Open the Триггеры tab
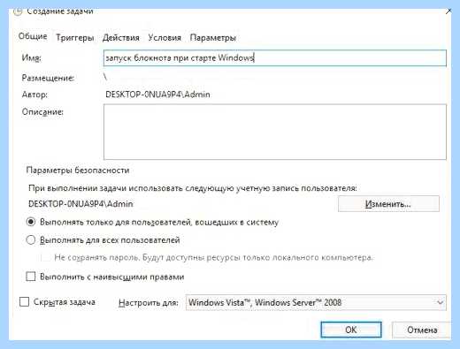Viewport: 460px width, 349px height. click(x=75, y=38)
